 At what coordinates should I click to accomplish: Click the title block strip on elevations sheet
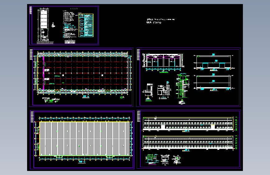139,116
